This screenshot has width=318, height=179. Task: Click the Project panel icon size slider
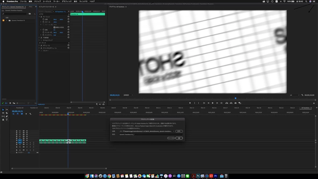tap(21, 103)
